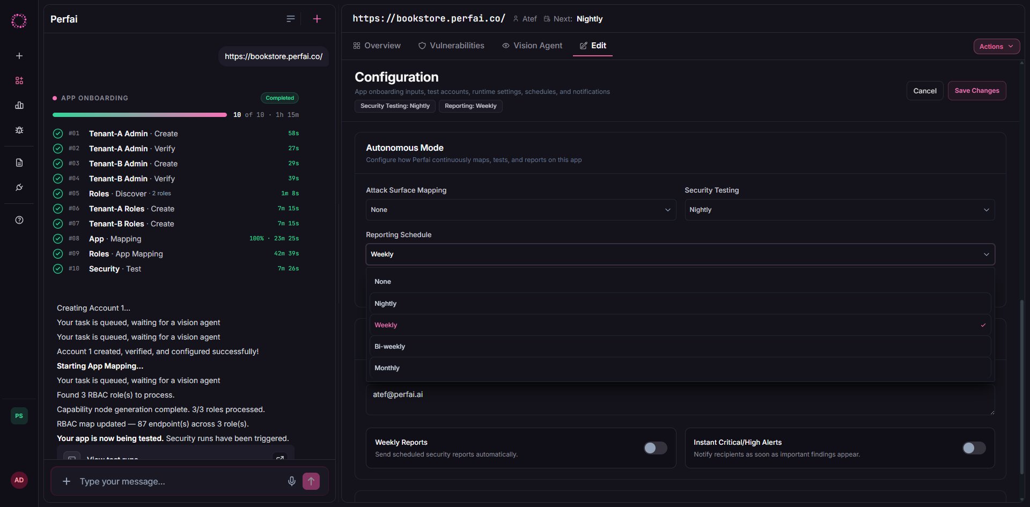Open the Security Testing Nightly dropdown

click(x=840, y=210)
